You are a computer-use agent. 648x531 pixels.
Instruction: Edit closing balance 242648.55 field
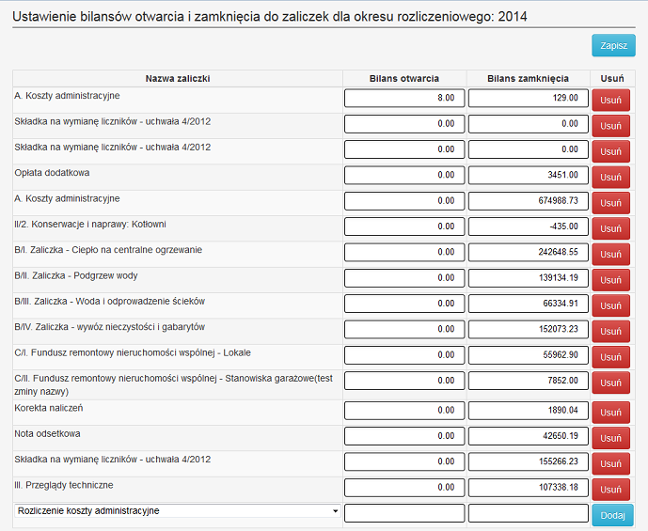pyautogui.click(x=529, y=252)
